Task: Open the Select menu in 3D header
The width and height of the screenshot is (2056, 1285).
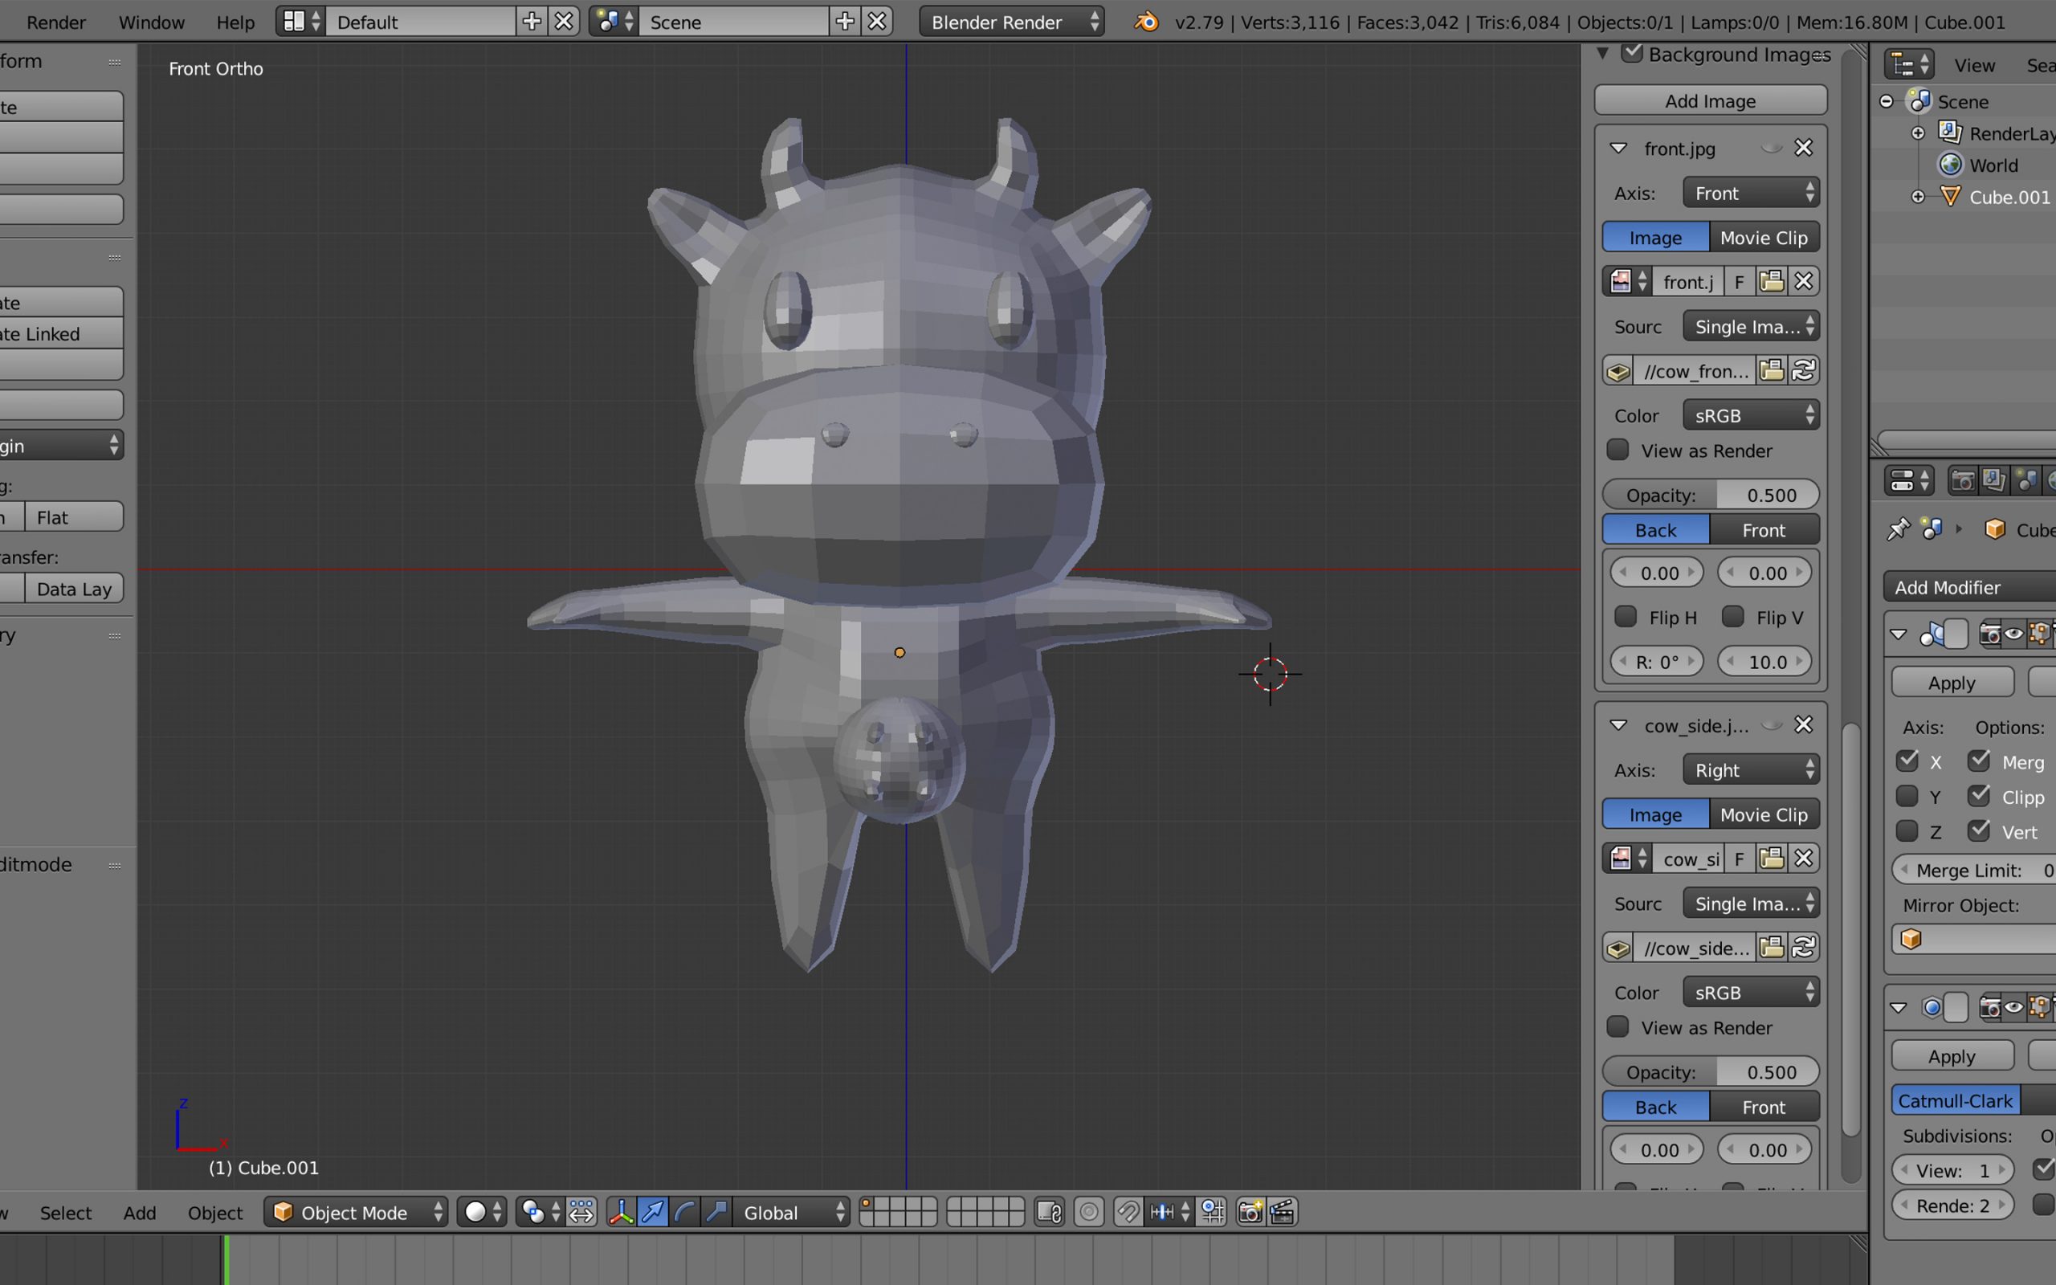Action: coord(65,1213)
